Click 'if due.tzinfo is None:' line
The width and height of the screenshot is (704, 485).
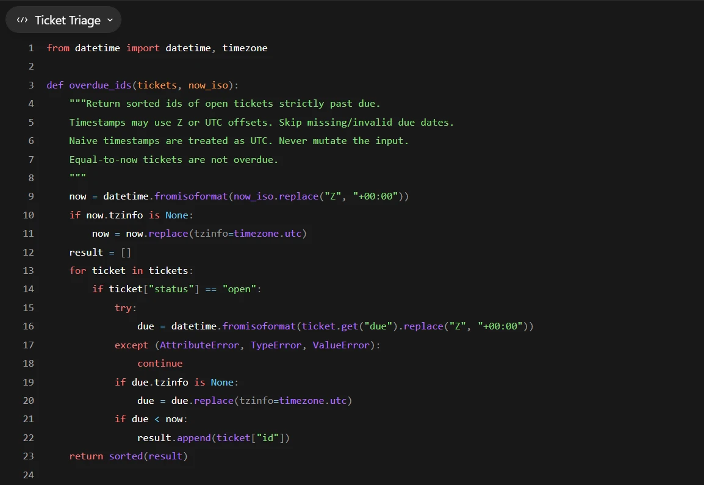point(176,383)
